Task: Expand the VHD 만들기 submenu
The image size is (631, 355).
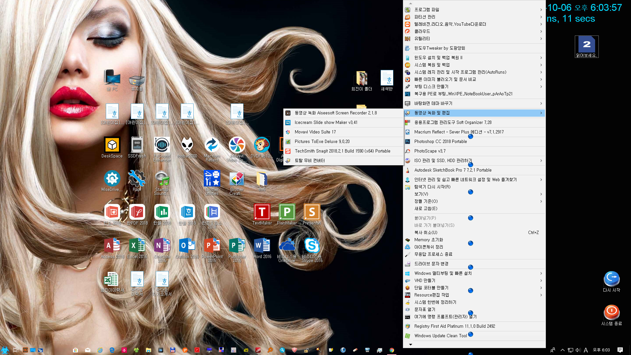Action: 474,280
